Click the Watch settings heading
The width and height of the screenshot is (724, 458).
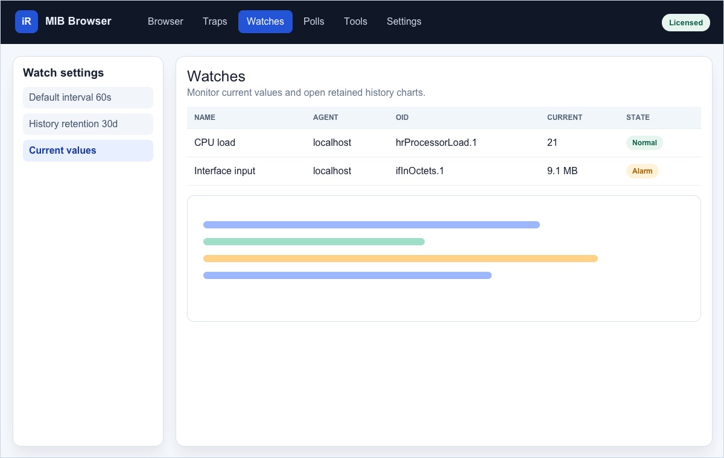[63, 73]
